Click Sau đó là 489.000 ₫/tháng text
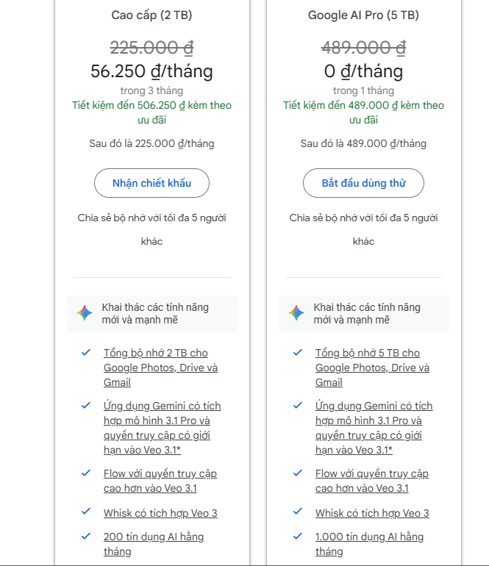 tap(363, 143)
